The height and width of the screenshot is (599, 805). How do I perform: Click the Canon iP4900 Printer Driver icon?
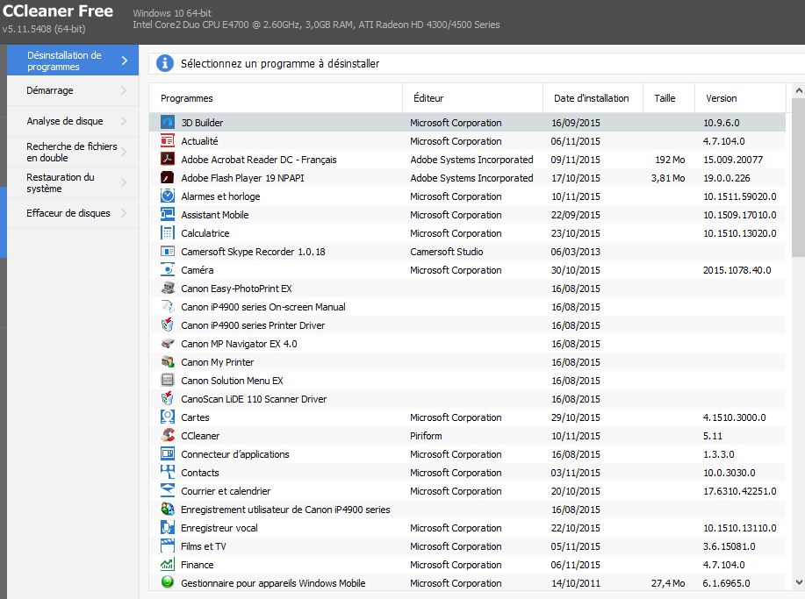coord(168,325)
